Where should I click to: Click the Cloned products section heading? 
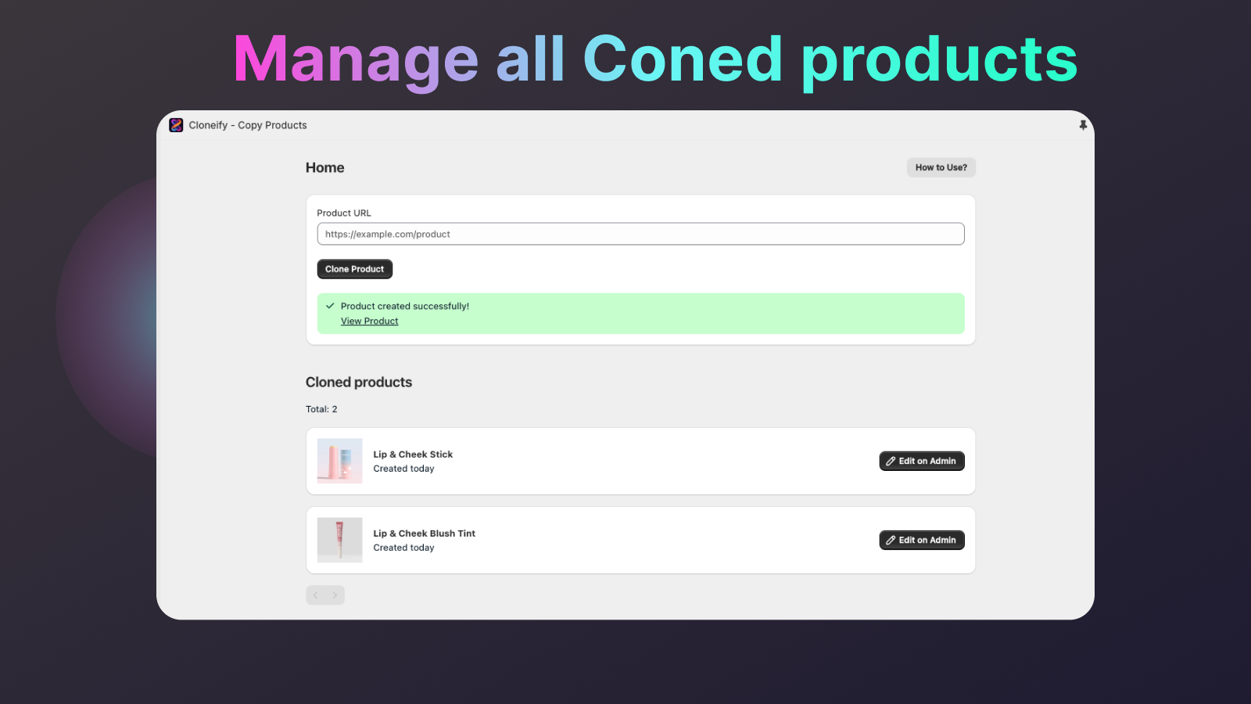click(x=358, y=382)
